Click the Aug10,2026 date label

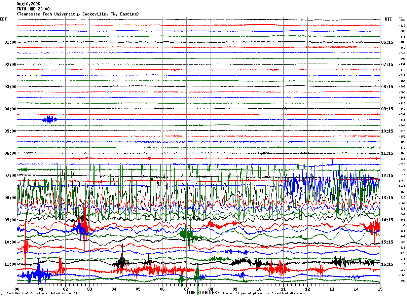tap(28, 4)
